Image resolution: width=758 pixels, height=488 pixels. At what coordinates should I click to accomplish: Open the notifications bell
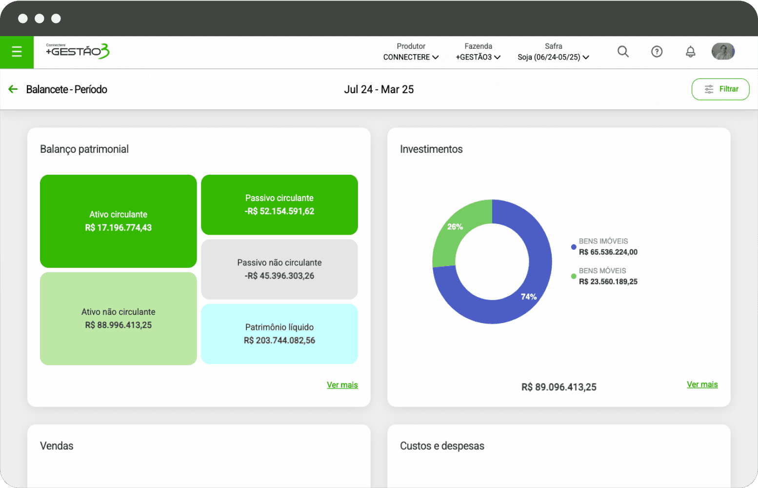coord(690,51)
